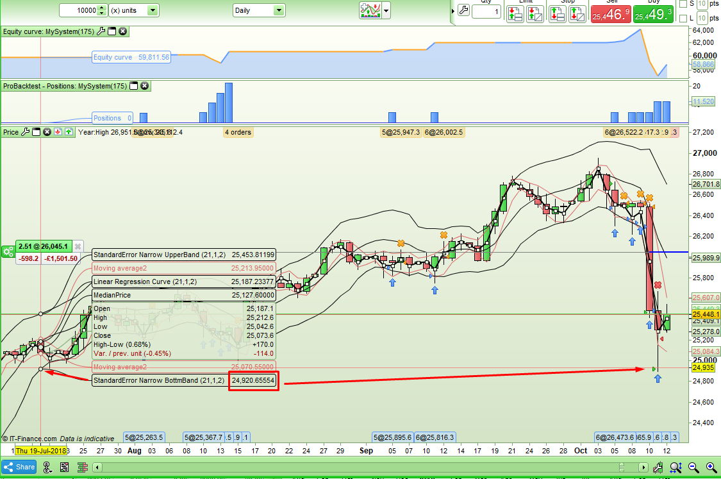The height and width of the screenshot is (479, 721).
Task: Click the chart cursor tool icon bottom right
Action: point(658,467)
